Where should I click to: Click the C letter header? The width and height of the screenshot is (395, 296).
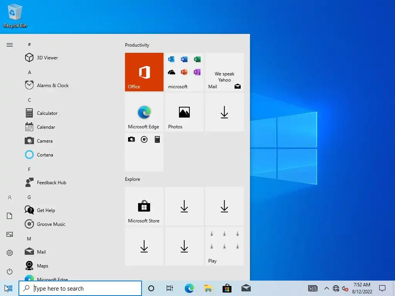pyautogui.click(x=29, y=100)
